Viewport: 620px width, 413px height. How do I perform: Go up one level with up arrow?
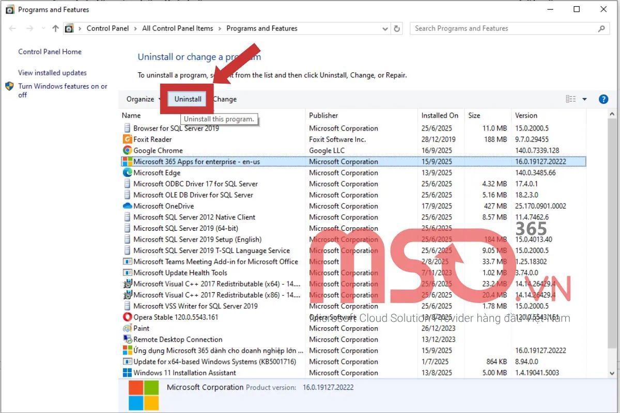(x=55, y=29)
